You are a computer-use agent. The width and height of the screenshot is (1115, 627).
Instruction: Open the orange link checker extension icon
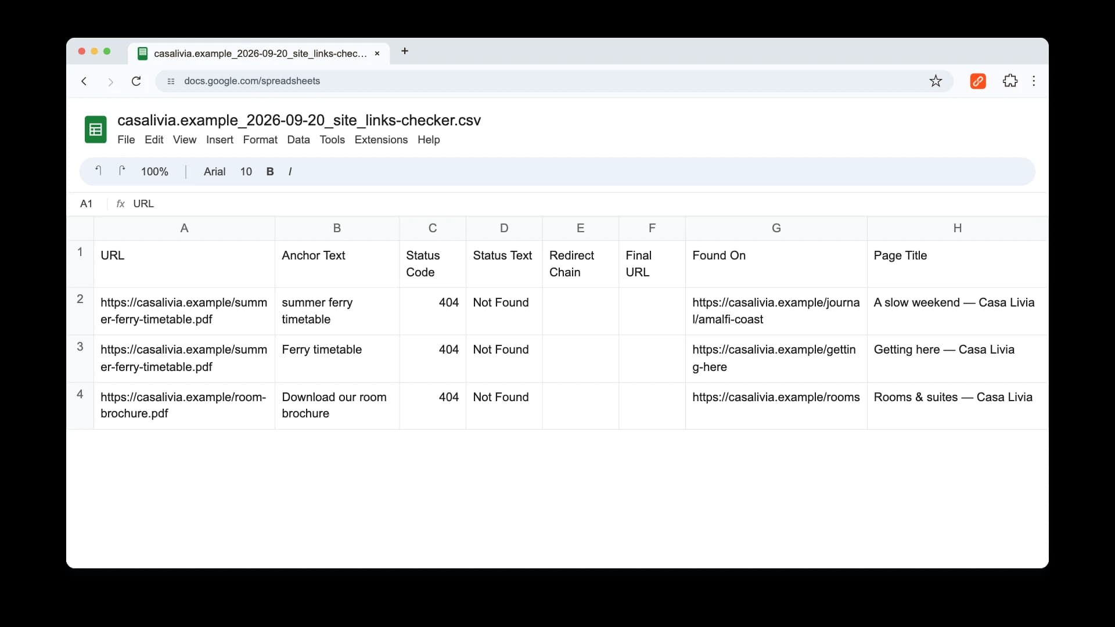[x=978, y=81]
